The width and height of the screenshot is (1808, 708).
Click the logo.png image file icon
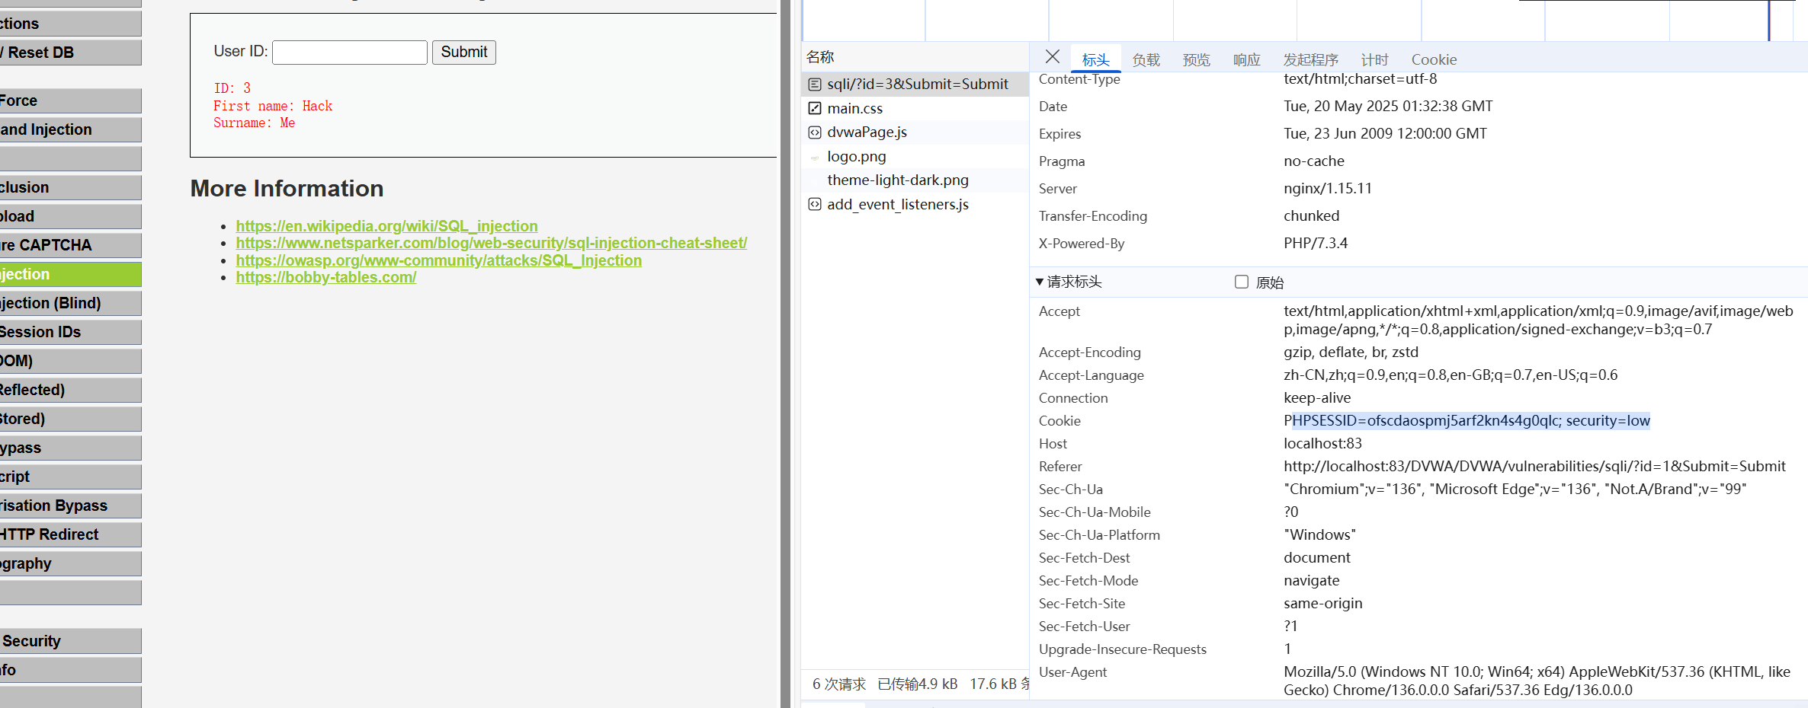pos(815,157)
